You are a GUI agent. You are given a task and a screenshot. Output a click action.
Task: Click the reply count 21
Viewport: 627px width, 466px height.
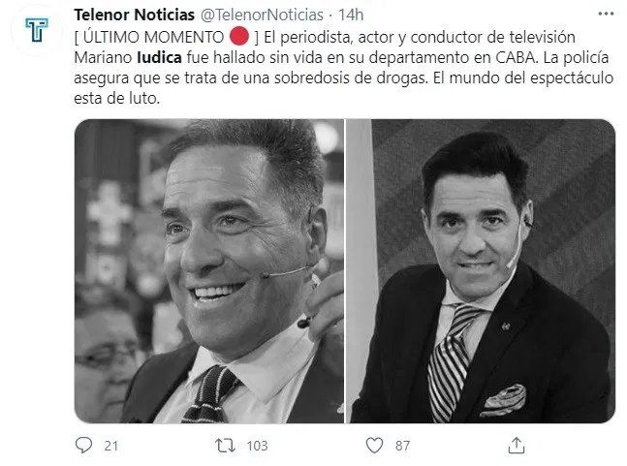point(111,446)
